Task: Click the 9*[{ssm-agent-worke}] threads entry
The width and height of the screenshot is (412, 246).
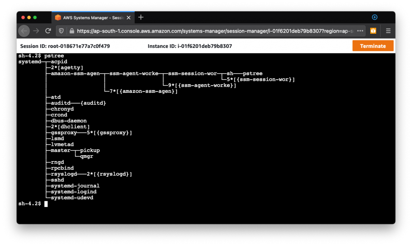Action: point(202,85)
